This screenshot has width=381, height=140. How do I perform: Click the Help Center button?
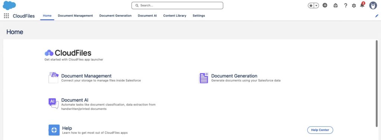(320, 130)
